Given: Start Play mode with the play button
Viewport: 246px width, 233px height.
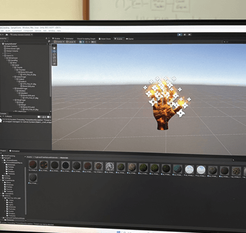Looking at the screenshot, I should [180, 35].
